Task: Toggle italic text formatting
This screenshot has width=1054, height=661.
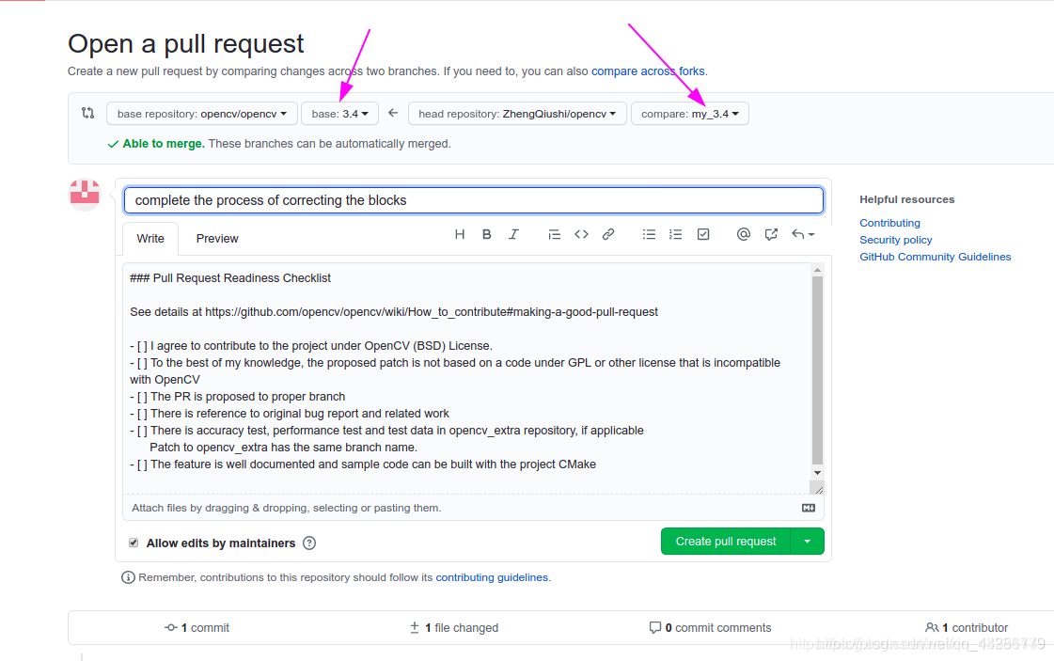Action: 513,234
